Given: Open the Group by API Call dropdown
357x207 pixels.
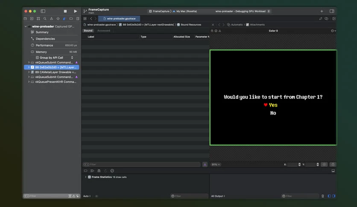Looking at the screenshot, I should point(54,58).
